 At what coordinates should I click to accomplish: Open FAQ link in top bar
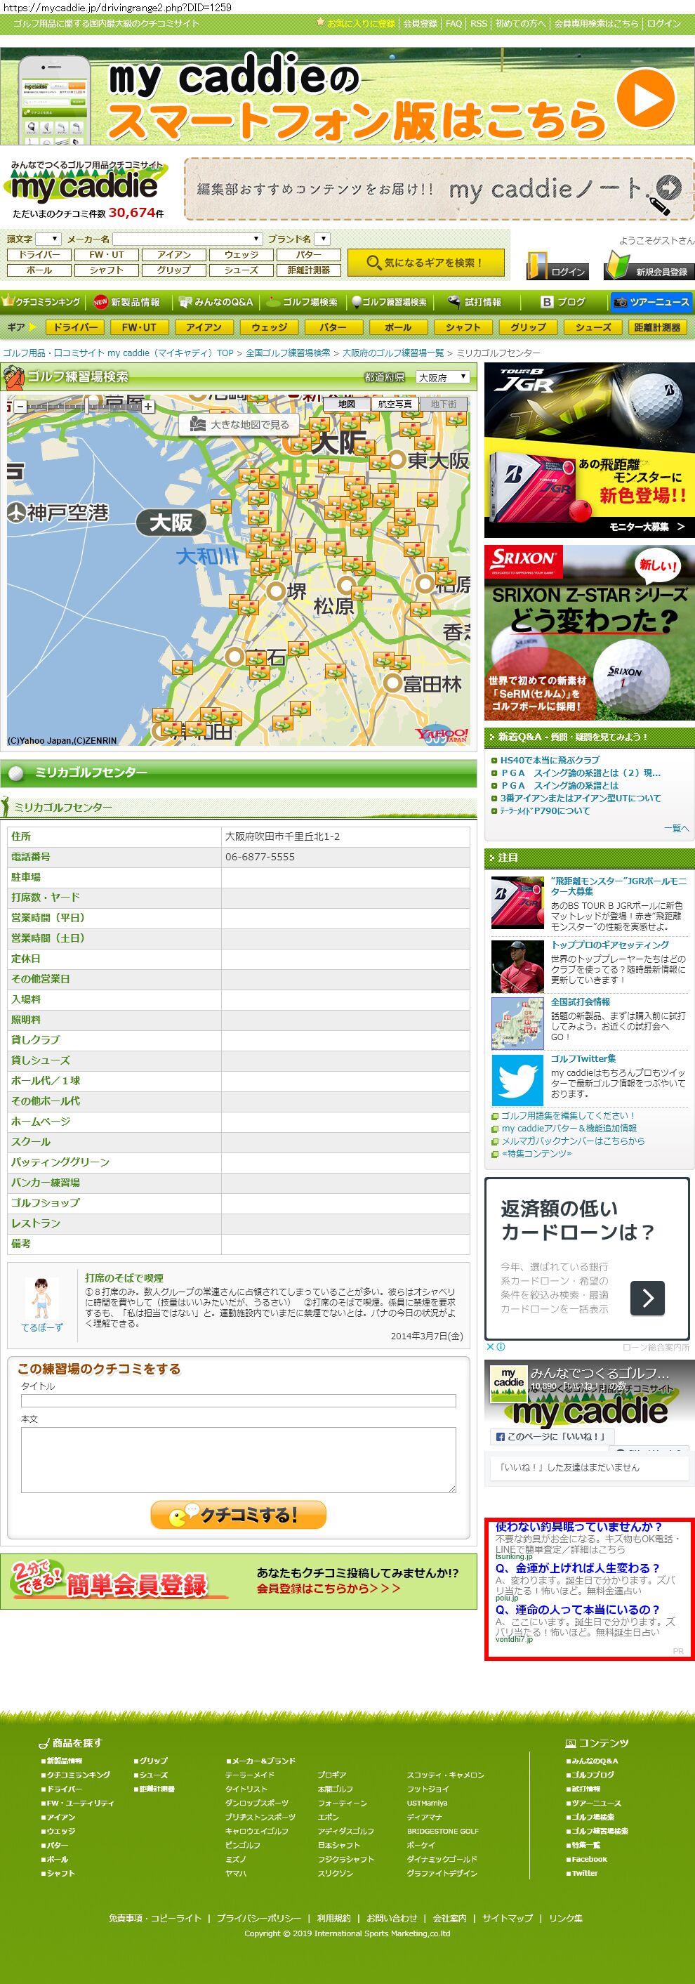tap(454, 23)
